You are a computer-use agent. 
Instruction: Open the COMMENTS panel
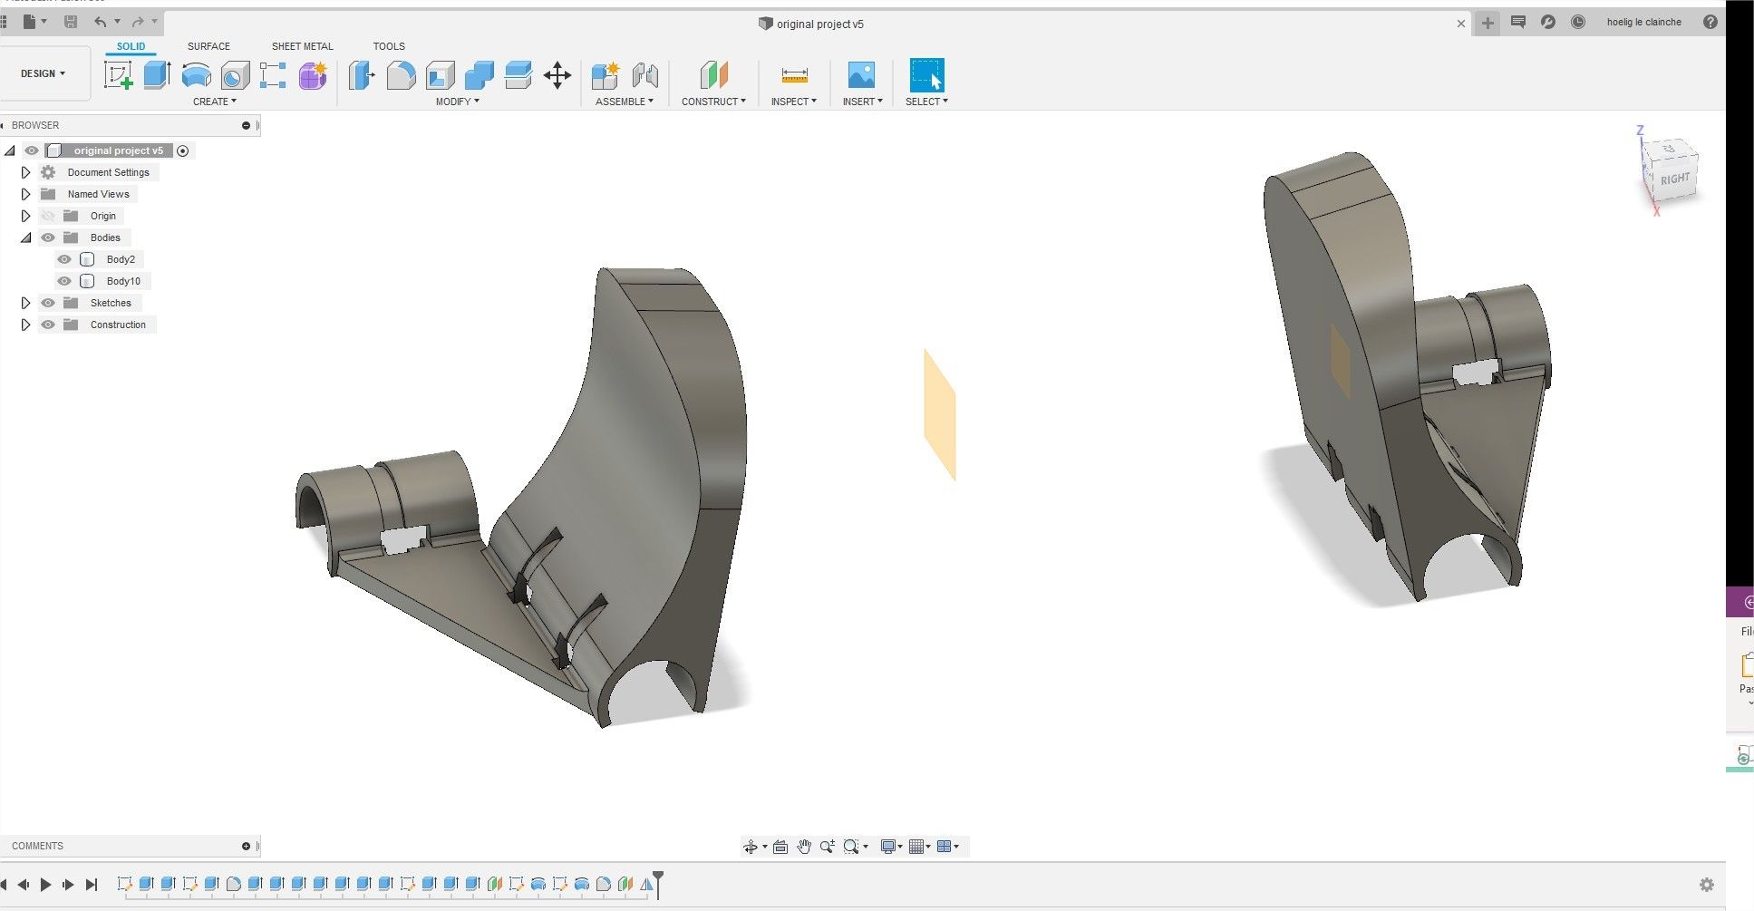pyautogui.click(x=38, y=845)
